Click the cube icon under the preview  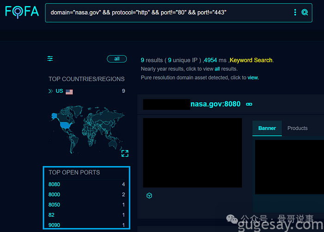(149, 195)
